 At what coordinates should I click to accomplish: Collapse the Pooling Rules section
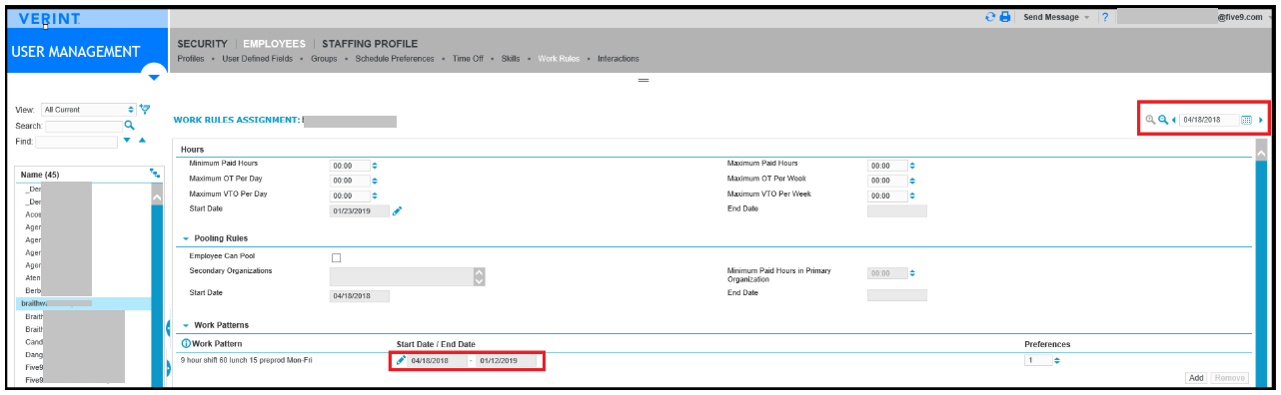coord(186,238)
